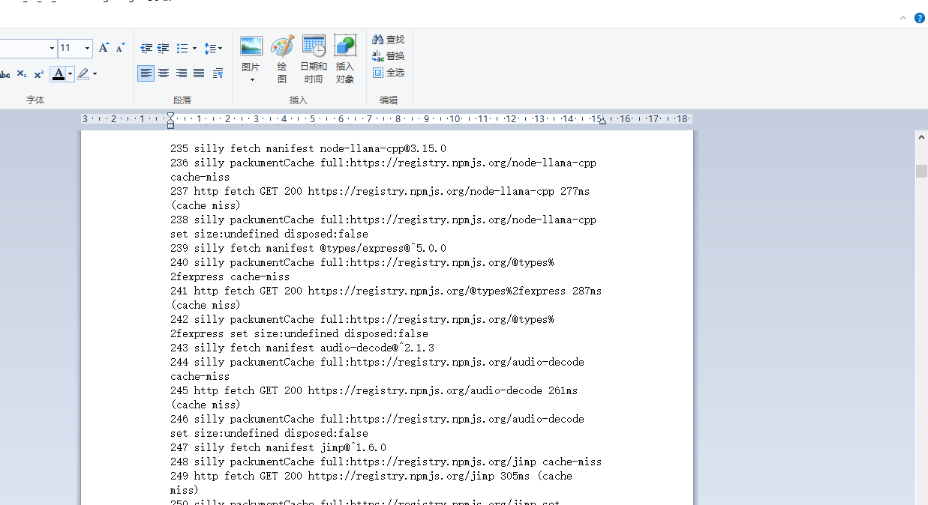Open the font size dropdown arrow

[87, 48]
